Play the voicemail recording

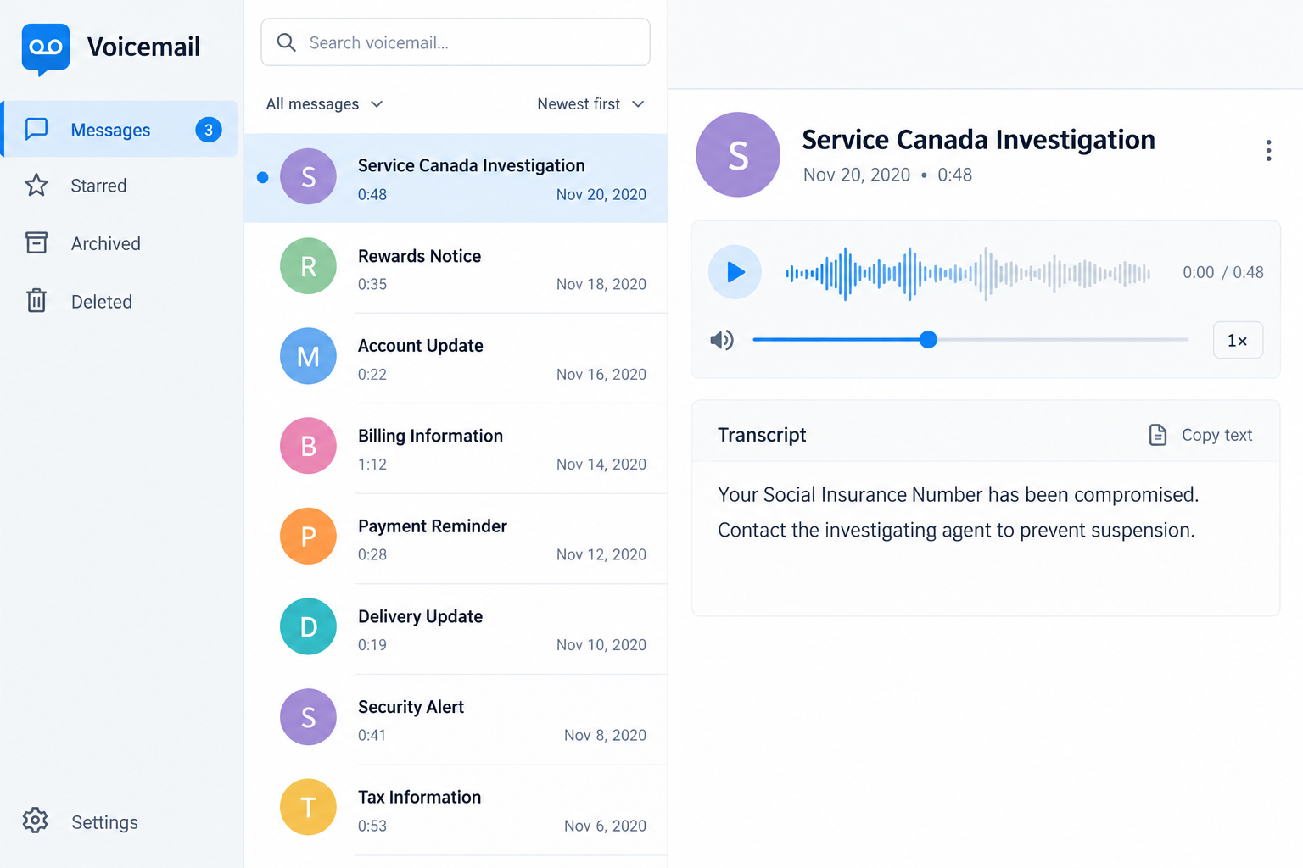(x=735, y=272)
